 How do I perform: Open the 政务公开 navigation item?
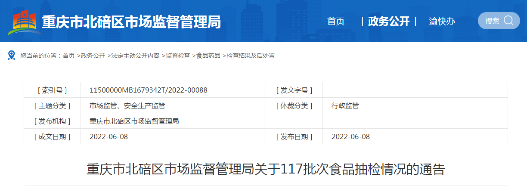pyautogui.click(x=389, y=21)
